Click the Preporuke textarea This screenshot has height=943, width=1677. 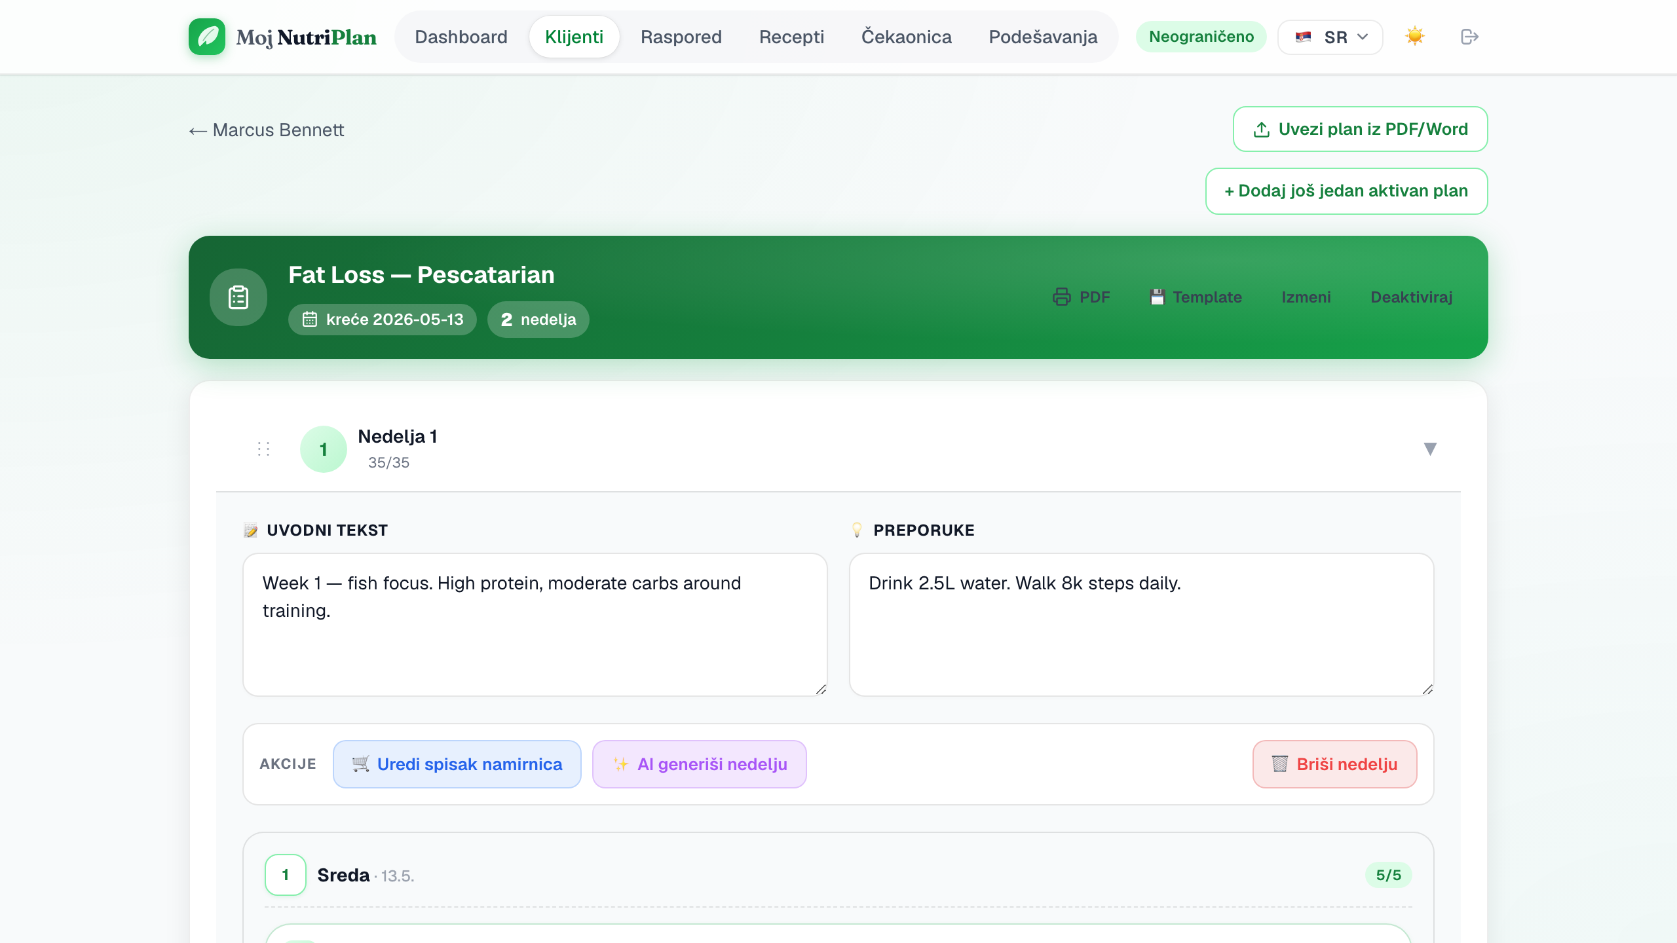pos(1142,625)
